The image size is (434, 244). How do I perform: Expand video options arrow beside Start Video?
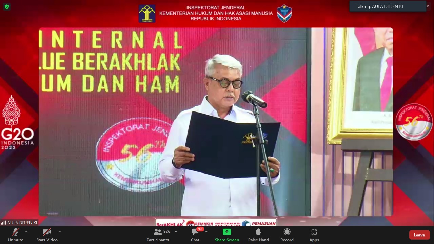[60, 232]
